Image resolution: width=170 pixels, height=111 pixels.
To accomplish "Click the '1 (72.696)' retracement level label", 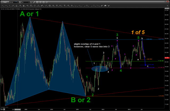I will [x=161, y=96].
